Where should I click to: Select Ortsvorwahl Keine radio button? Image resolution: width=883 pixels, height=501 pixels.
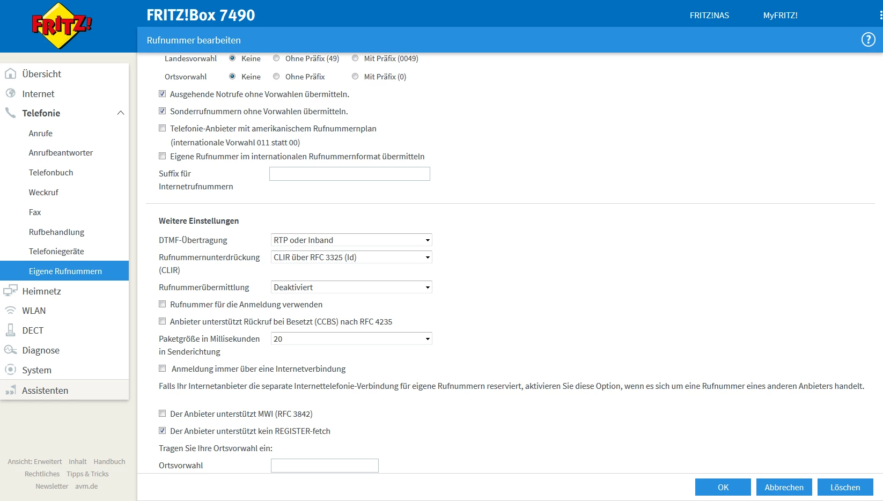point(232,76)
